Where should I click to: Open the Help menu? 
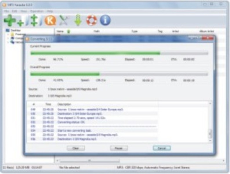(x=50, y=11)
